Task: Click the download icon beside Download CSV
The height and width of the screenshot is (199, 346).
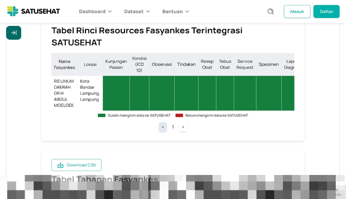Action: coord(61,165)
